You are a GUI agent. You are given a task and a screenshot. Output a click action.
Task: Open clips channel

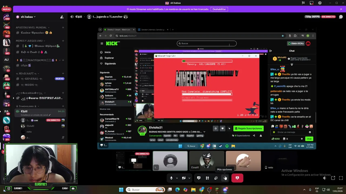click(39, 65)
